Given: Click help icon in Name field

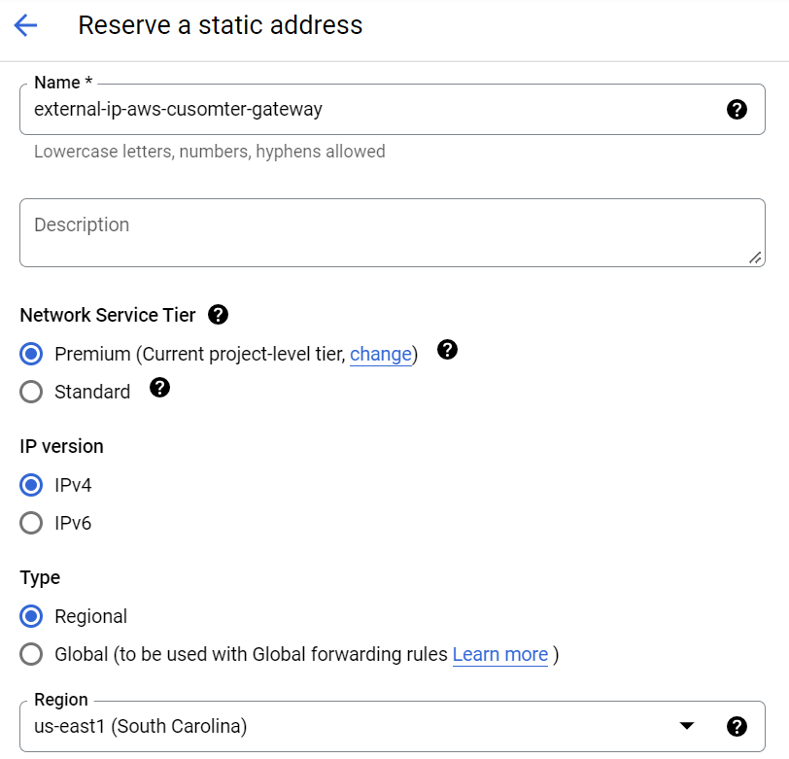Looking at the screenshot, I should click(737, 110).
